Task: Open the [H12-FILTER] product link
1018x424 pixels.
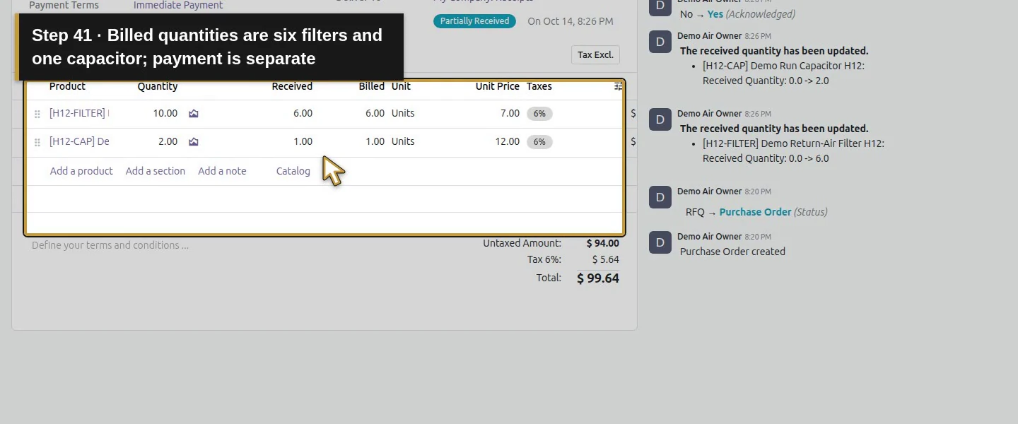Action: pyautogui.click(x=78, y=113)
